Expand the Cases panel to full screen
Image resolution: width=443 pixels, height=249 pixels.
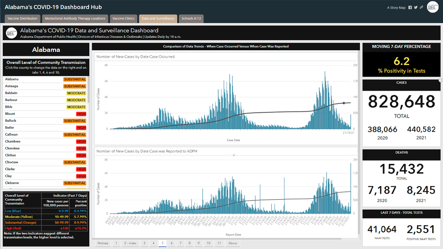tap(440, 80)
